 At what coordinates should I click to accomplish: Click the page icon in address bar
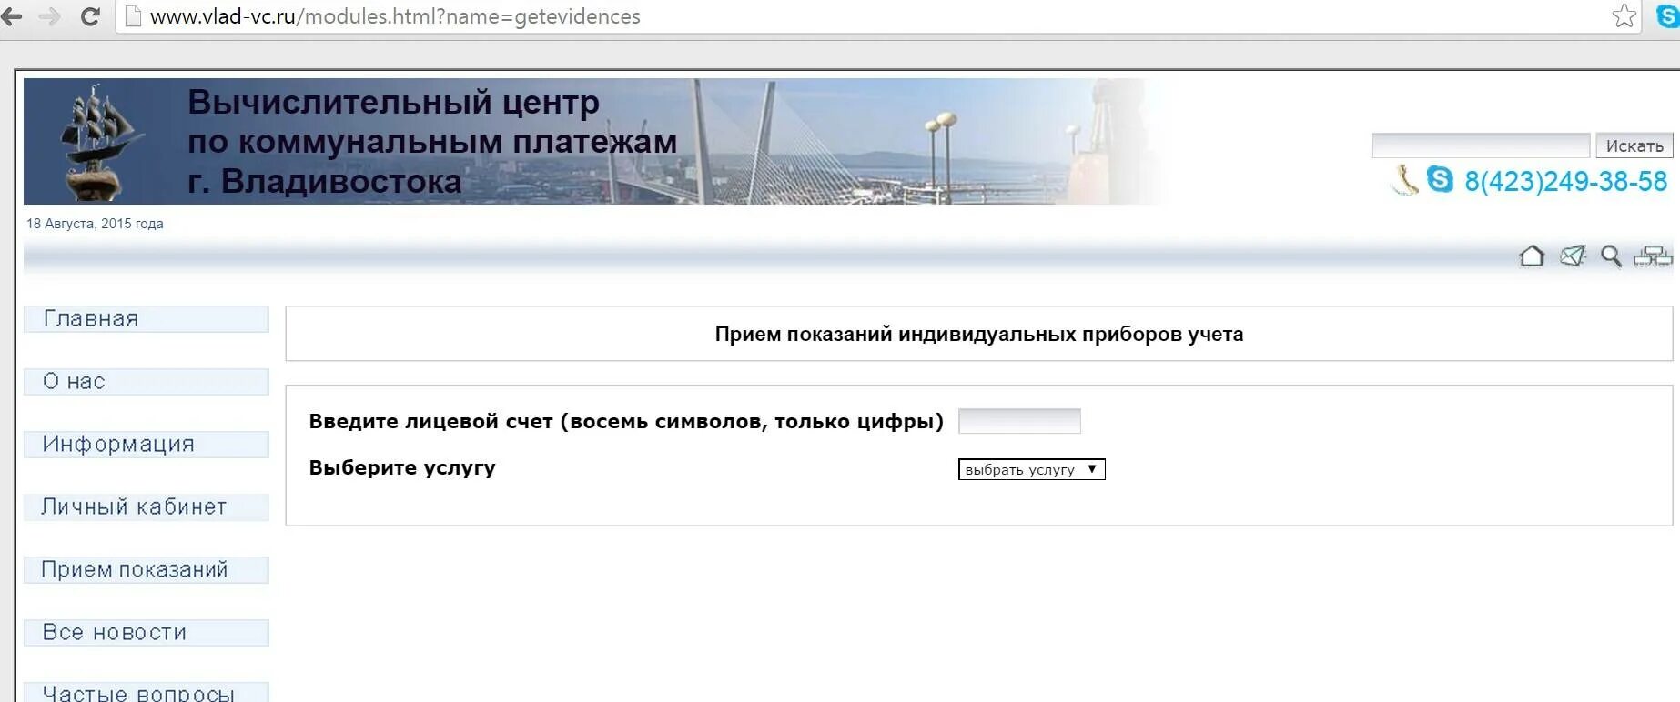pos(133,16)
